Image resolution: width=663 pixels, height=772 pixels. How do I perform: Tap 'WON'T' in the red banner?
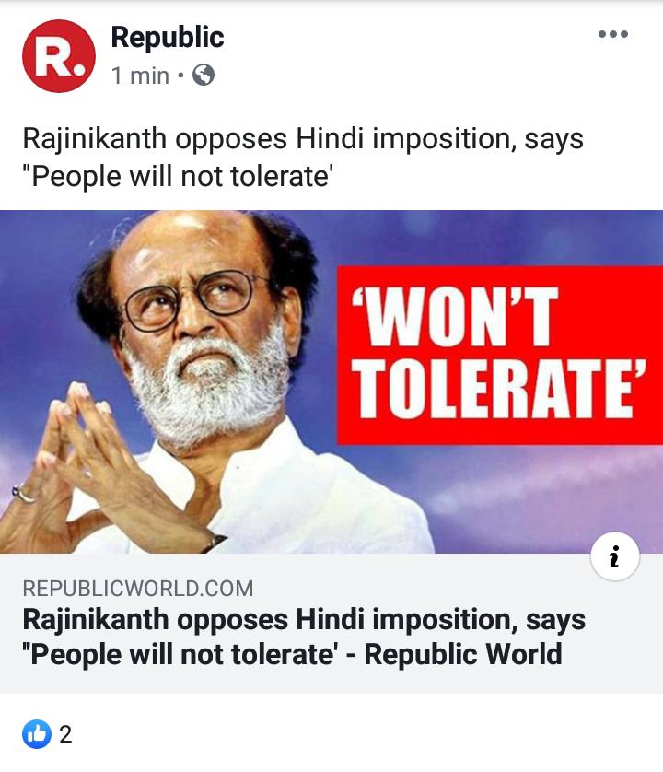coord(455,317)
